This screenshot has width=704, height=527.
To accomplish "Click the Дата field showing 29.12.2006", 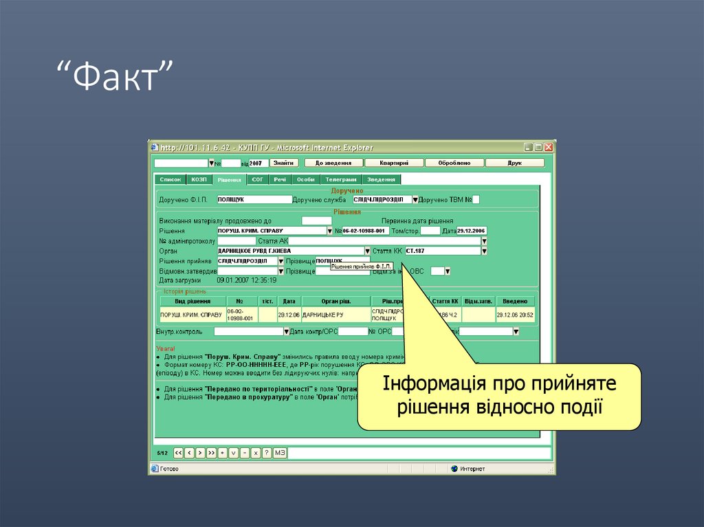I will [x=472, y=231].
